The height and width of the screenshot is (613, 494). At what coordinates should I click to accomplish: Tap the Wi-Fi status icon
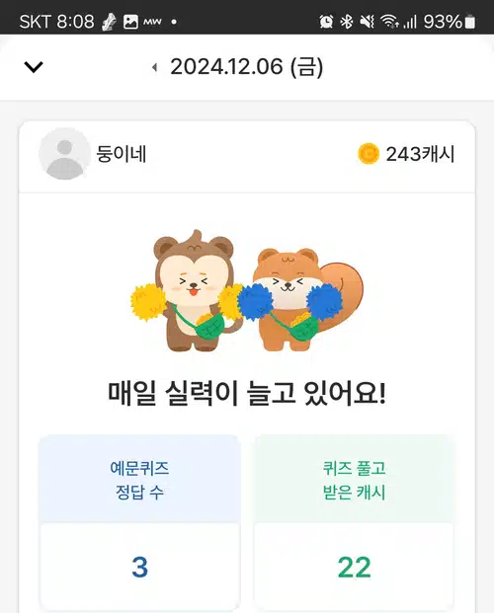[x=389, y=21]
